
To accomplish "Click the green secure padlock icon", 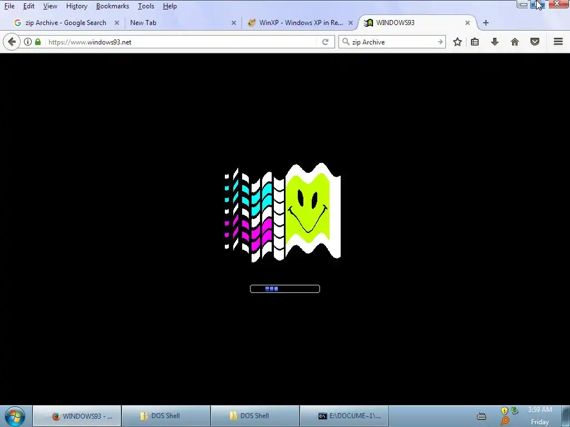I will [x=38, y=42].
